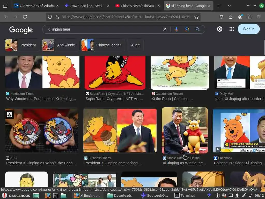The height and width of the screenshot is (199, 265).
Task: Filter results by President chip
Action: click(x=22, y=45)
